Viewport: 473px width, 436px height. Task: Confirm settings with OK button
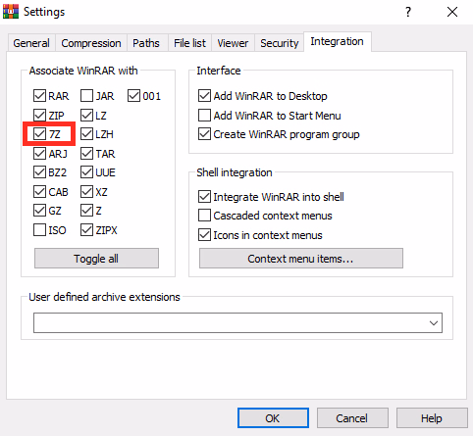coord(273,417)
